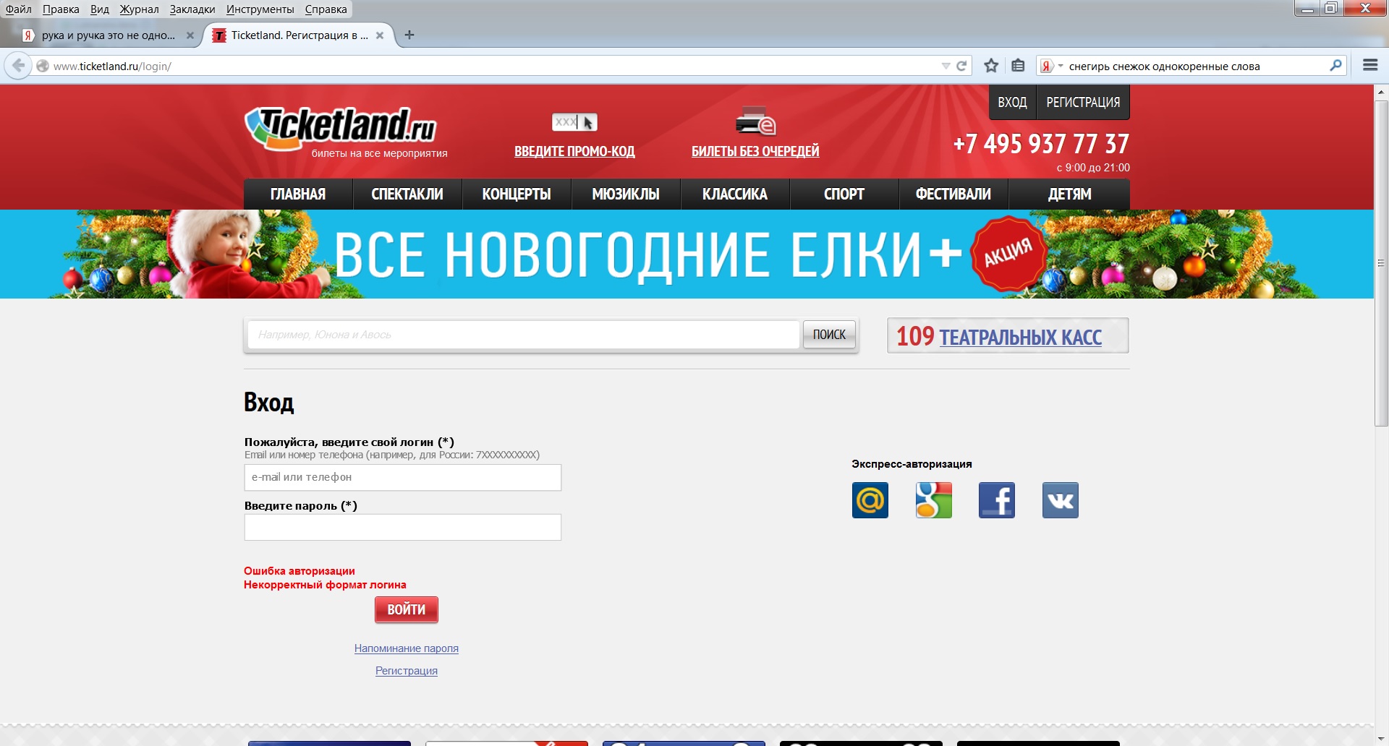Screen dimensions: 1389x746
Task: Open the Файл menu
Action: pos(19,9)
